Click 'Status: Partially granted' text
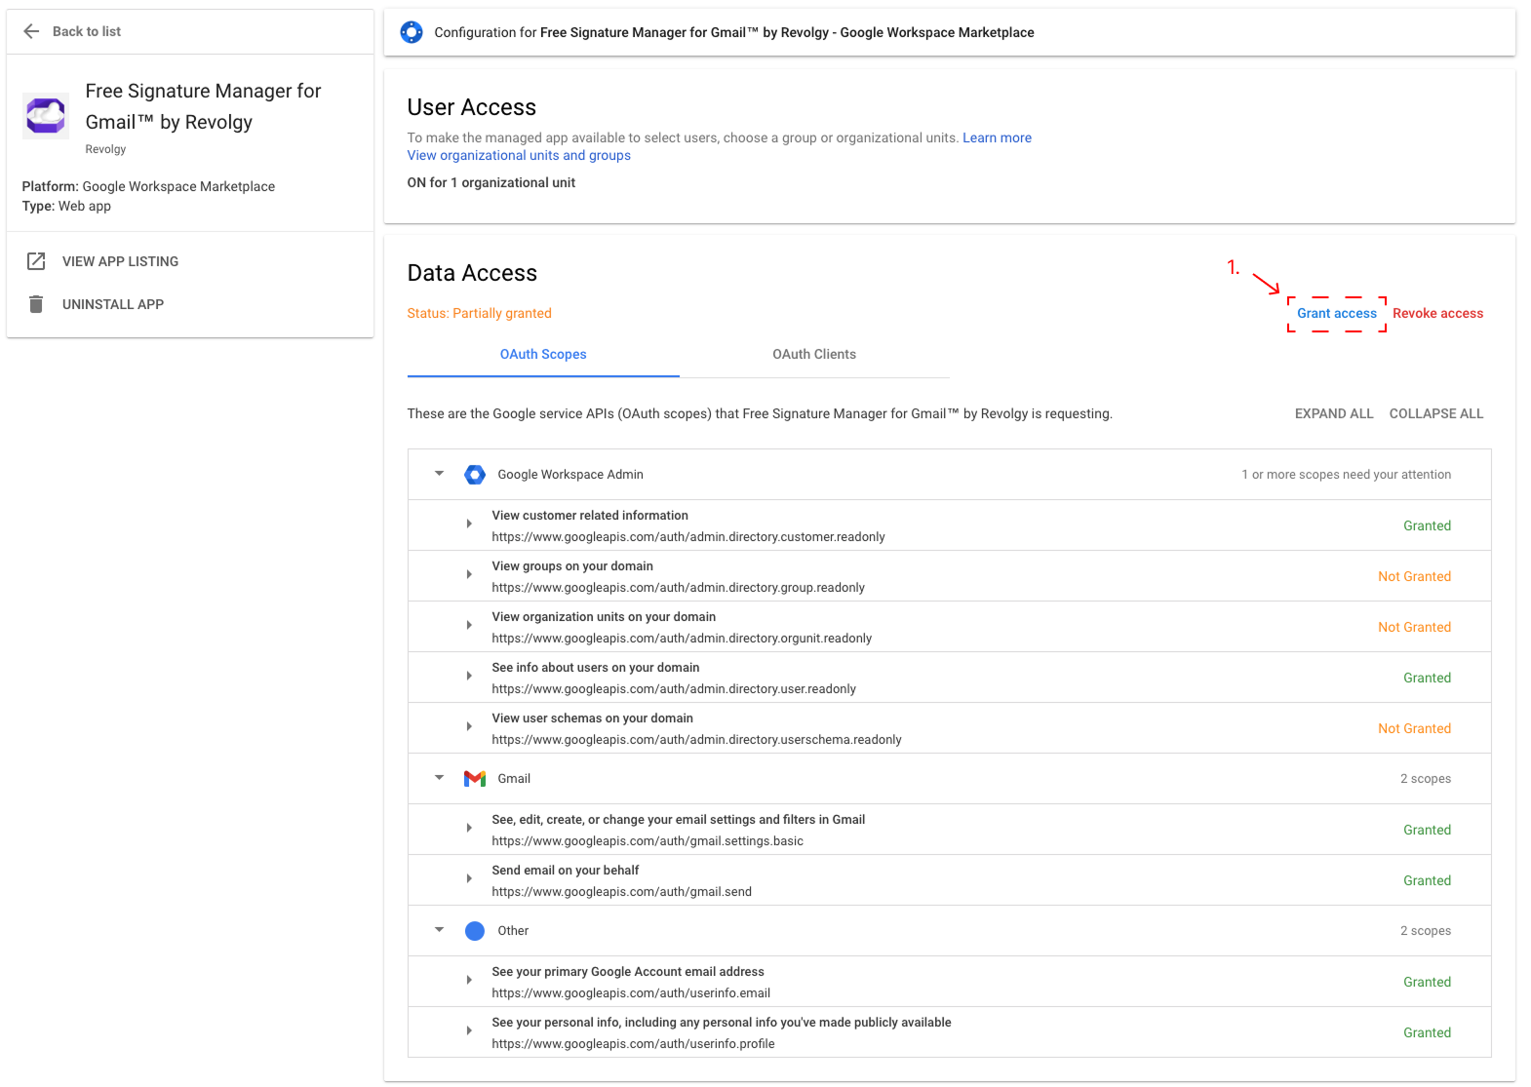 point(480,314)
